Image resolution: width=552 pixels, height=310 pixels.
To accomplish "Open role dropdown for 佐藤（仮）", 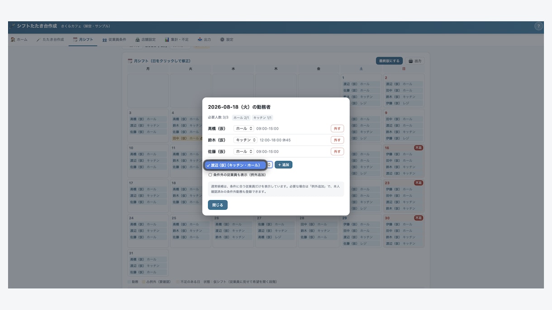I will coord(243,151).
